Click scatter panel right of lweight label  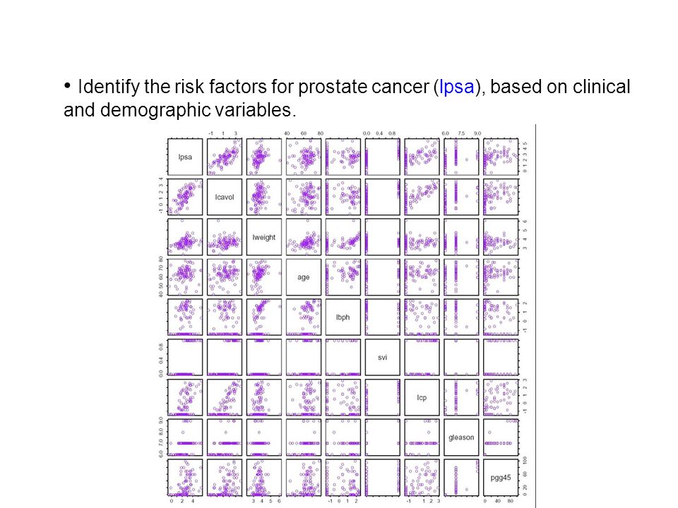304,237
